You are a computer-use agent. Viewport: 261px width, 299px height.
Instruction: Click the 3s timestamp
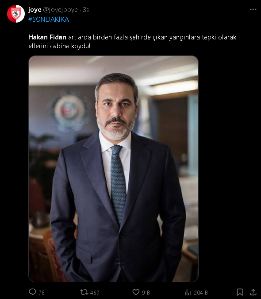coord(86,10)
